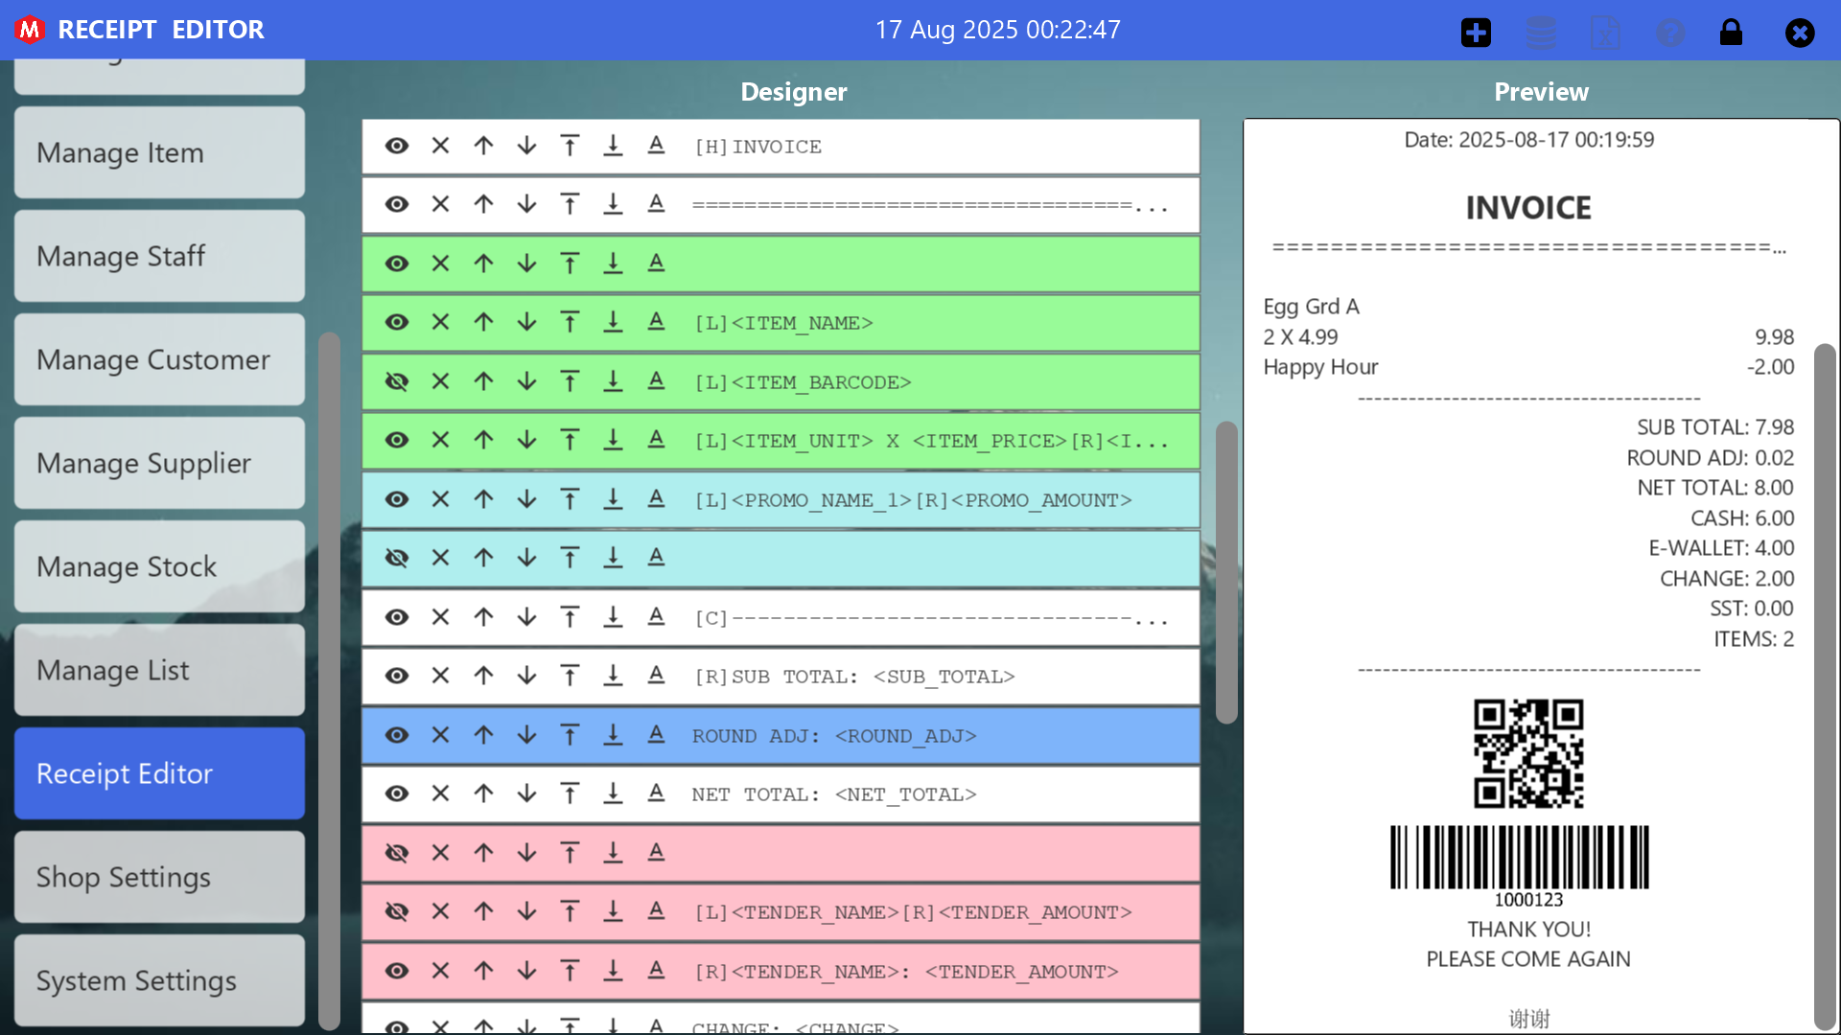Open text format for PROMO_NAME row

click(656, 499)
